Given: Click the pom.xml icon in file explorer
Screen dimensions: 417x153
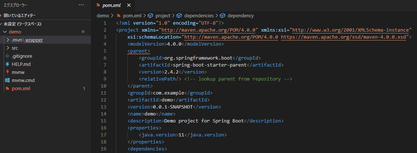Looking at the screenshot, I should click(7, 89).
